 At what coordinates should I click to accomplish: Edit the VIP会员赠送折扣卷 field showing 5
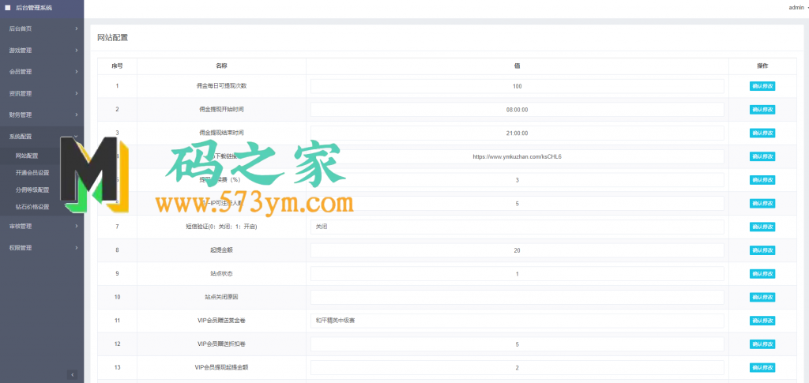[x=517, y=344]
